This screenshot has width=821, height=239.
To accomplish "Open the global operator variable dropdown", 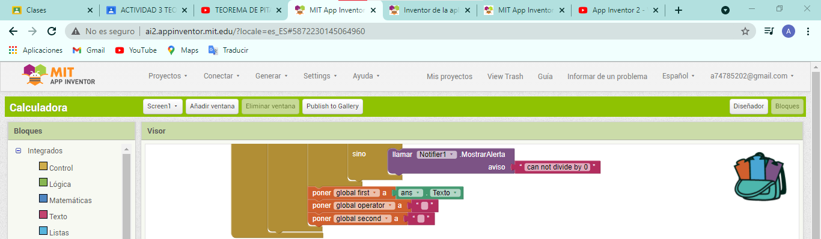I will coord(364,205).
